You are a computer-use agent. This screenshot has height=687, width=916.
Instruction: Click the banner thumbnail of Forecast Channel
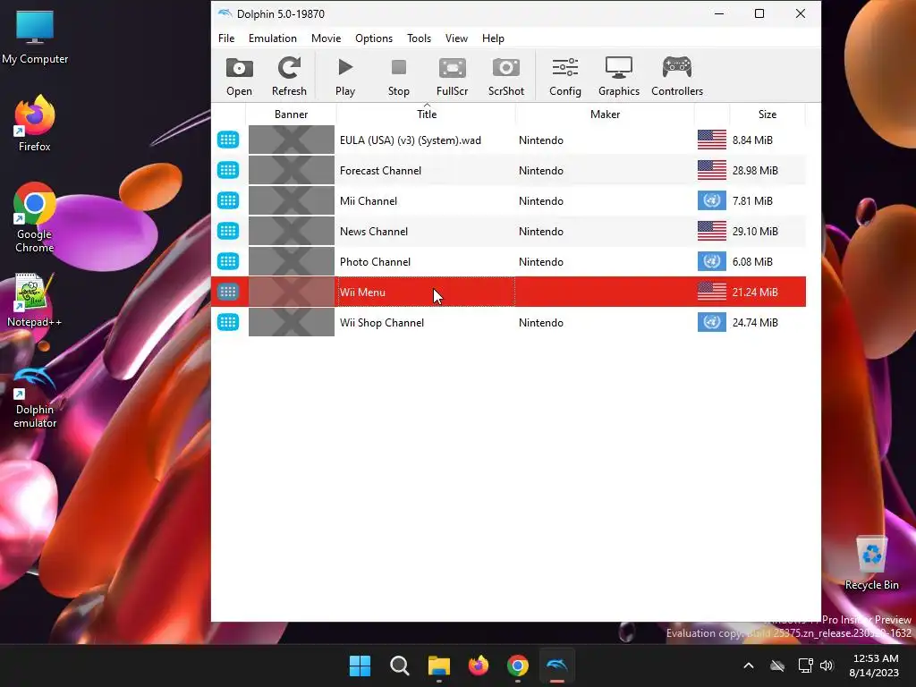pyautogui.click(x=292, y=170)
